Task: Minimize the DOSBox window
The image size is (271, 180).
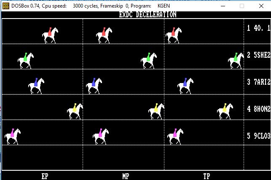Action: click(x=223, y=6)
